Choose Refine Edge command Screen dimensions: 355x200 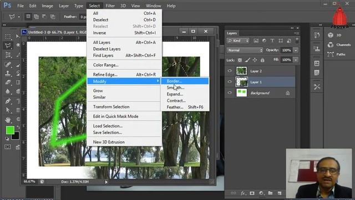(x=124, y=74)
